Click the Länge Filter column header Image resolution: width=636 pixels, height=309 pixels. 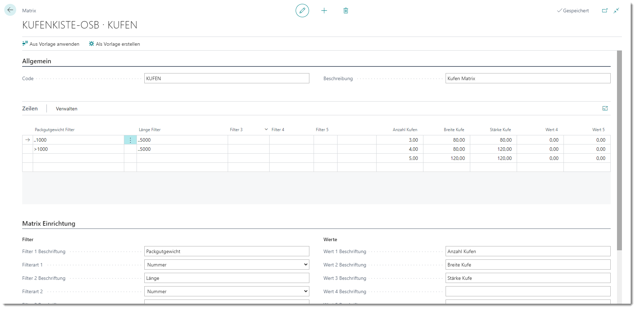click(x=150, y=130)
